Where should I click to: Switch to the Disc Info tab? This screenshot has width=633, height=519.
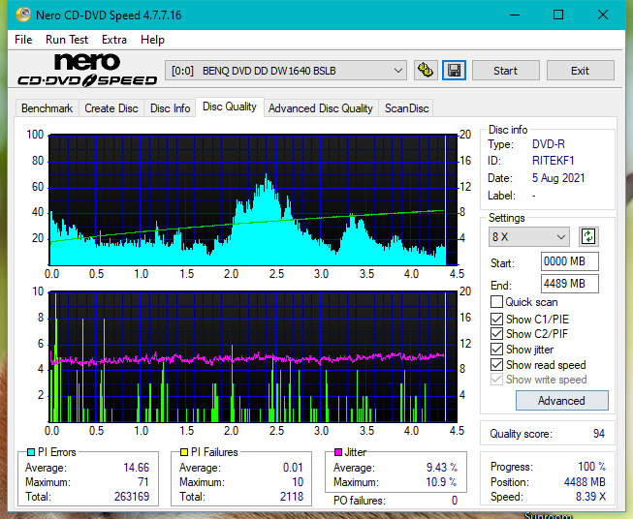pyautogui.click(x=170, y=108)
